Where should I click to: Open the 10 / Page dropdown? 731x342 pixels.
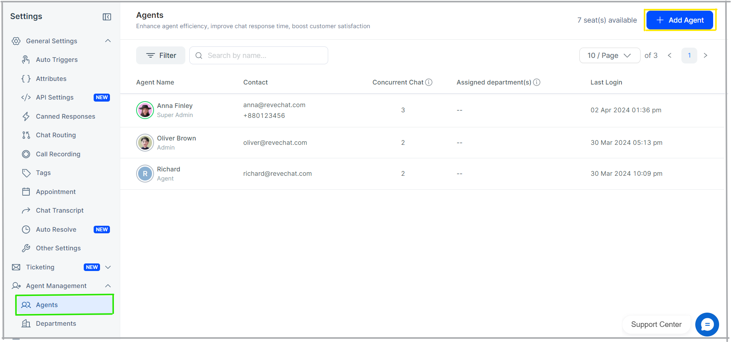(x=609, y=56)
